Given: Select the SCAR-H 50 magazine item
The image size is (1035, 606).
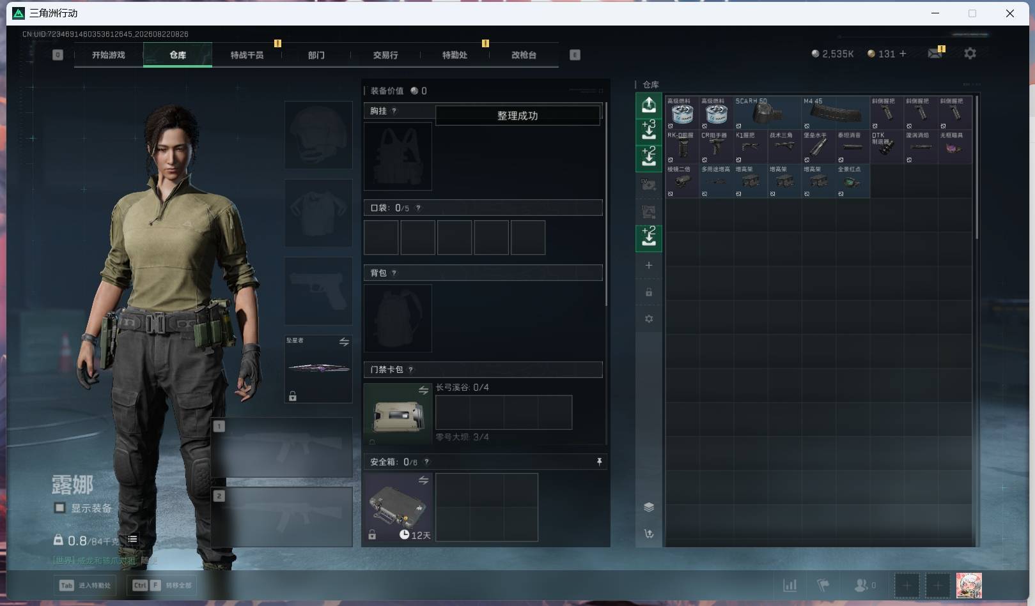Looking at the screenshot, I should pyautogui.click(x=767, y=113).
